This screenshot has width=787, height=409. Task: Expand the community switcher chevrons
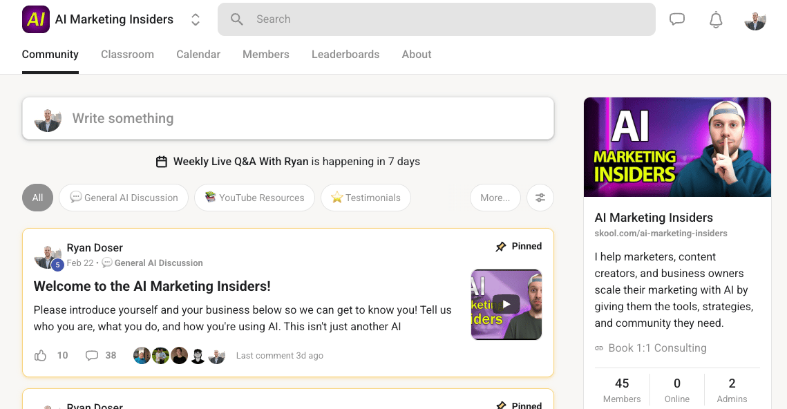196,19
